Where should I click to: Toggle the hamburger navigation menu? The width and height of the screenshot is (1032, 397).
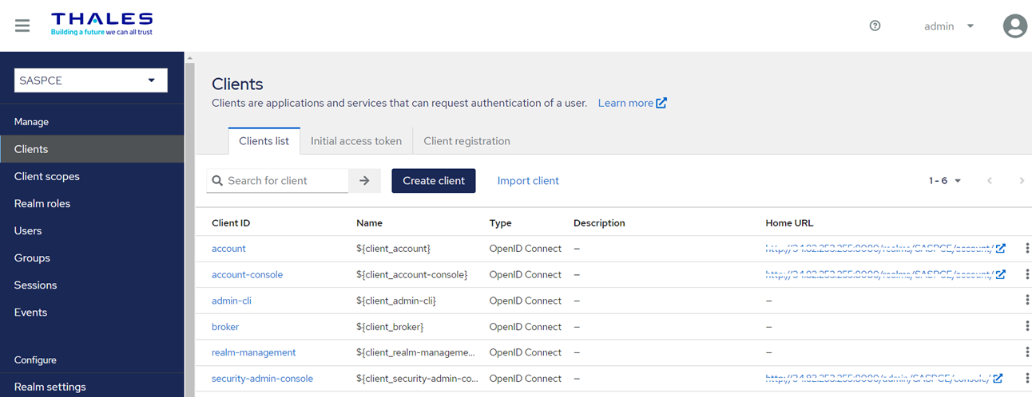point(22,26)
